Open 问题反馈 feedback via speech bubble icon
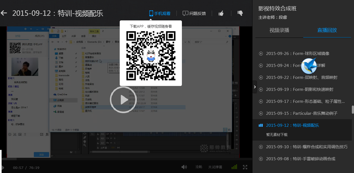The image size is (354, 173). tap(185, 13)
